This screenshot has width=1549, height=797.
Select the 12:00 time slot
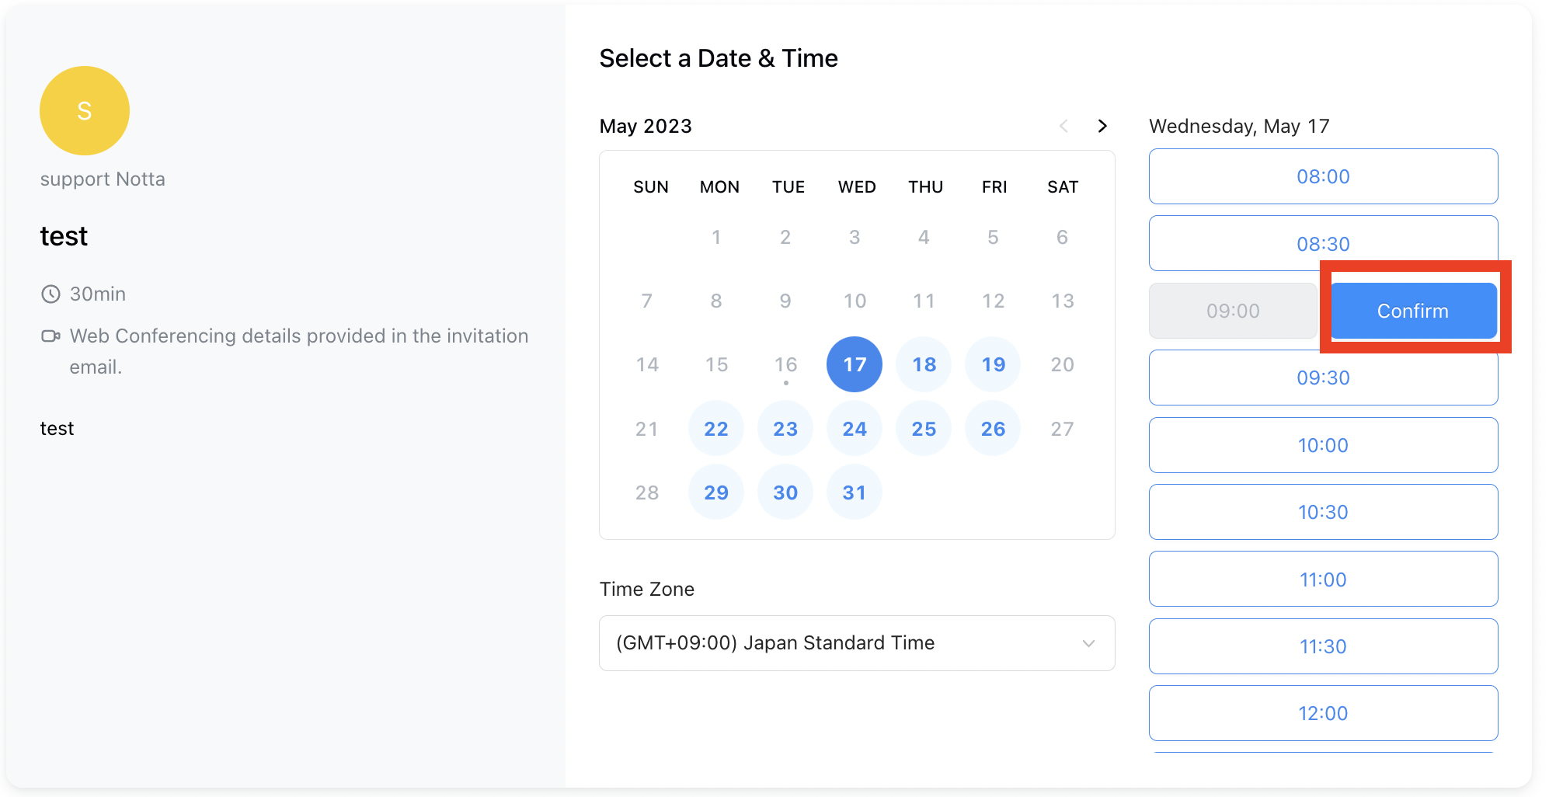click(1323, 713)
